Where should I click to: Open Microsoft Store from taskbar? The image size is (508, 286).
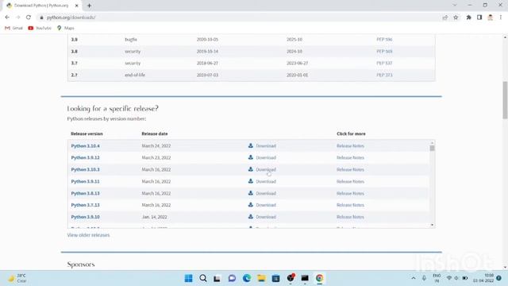275,278
